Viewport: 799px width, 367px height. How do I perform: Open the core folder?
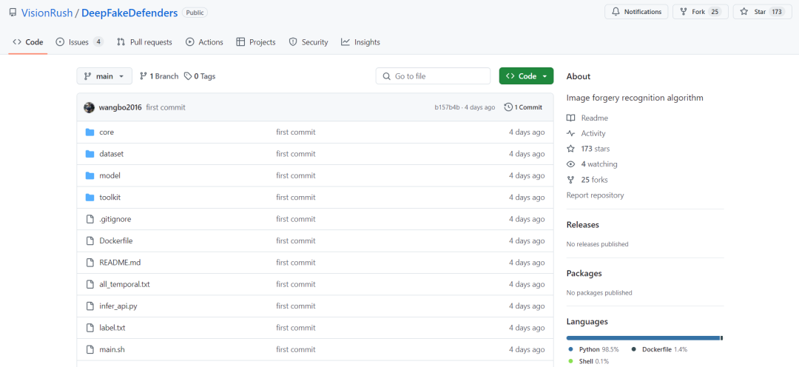coord(107,132)
